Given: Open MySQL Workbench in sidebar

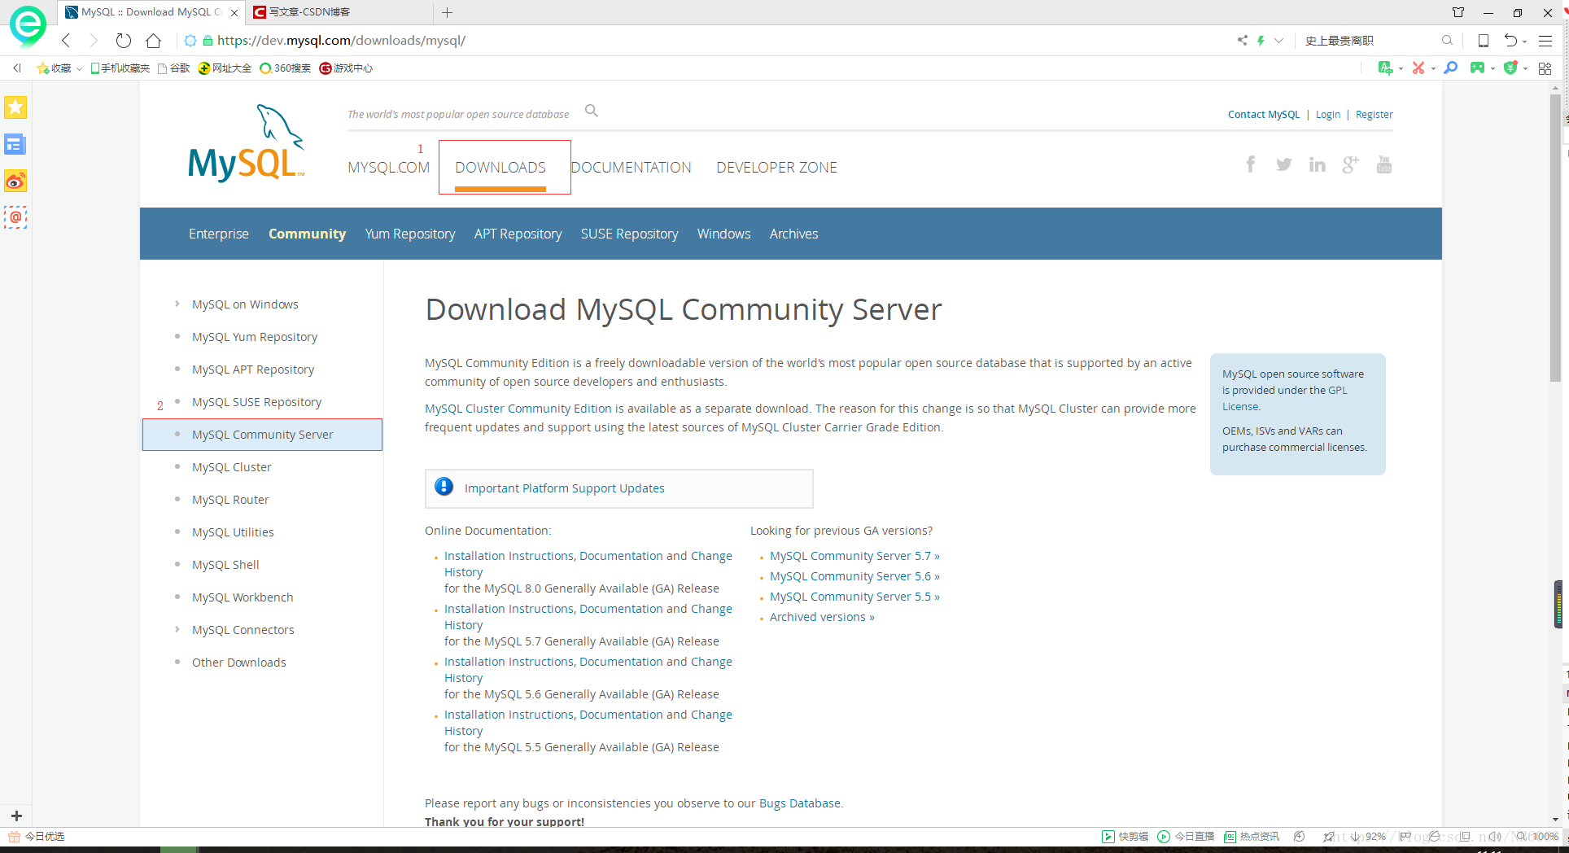Looking at the screenshot, I should click(243, 597).
